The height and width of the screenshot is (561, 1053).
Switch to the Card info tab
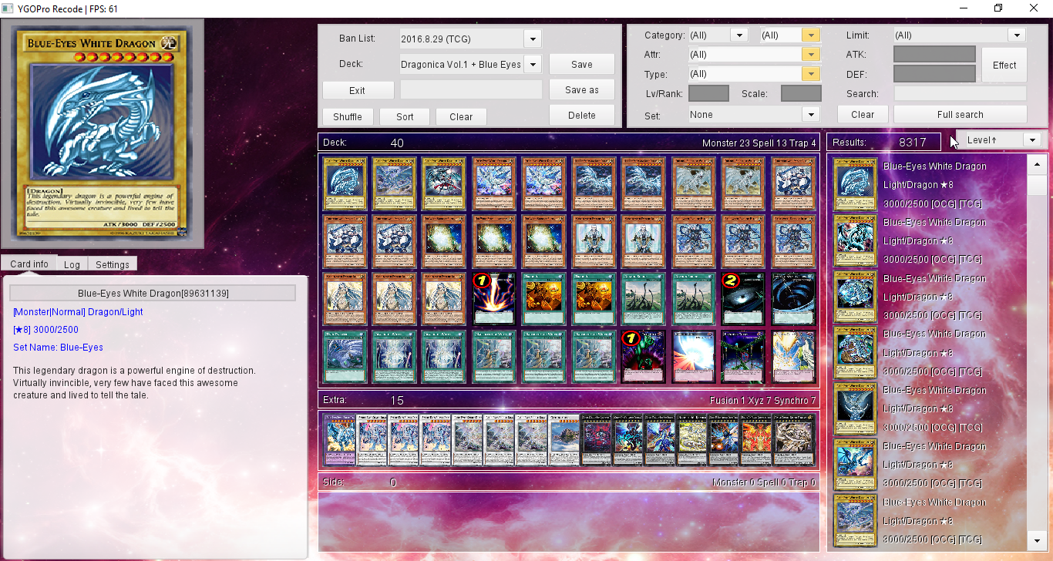click(29, 264)
